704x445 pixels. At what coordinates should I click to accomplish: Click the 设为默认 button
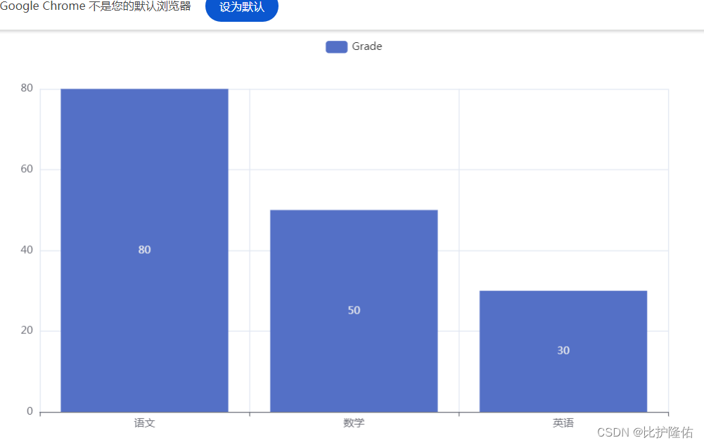(241, 8)
